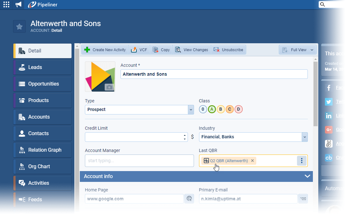Mark account as favorite with star icon
345x214 pixels.
coord(19,26)
